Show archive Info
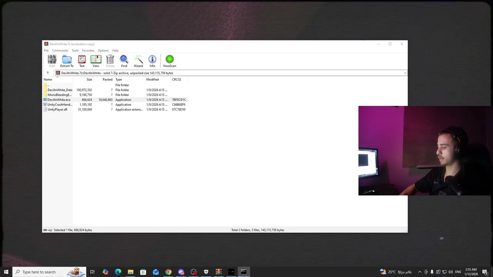493x277 pixels. [152, 61]
